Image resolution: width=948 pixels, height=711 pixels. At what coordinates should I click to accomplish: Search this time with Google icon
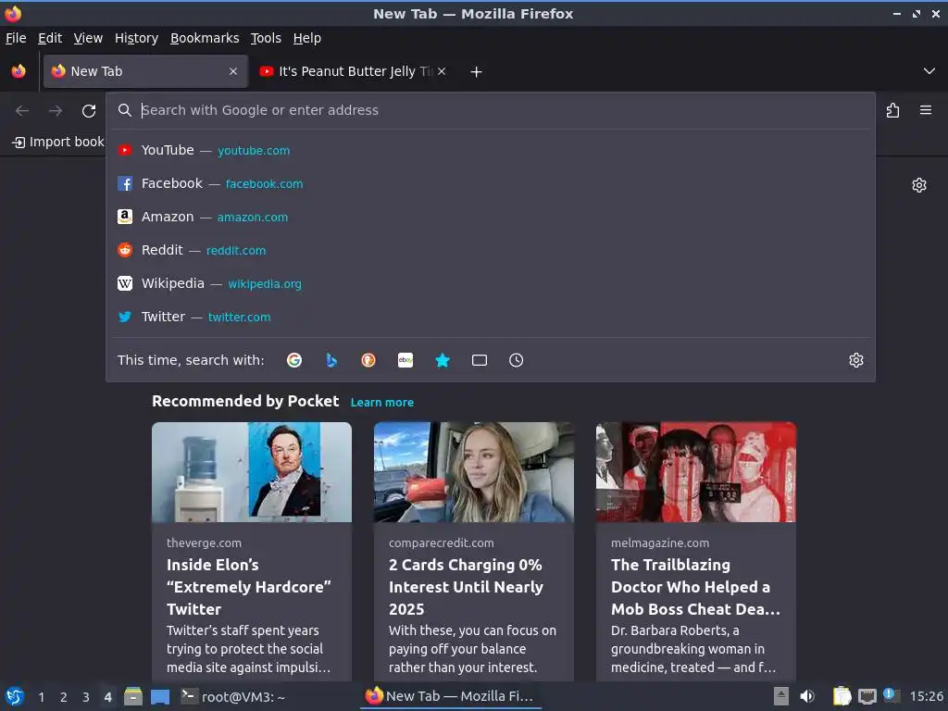pyautogui.click(x=294, y=360)
